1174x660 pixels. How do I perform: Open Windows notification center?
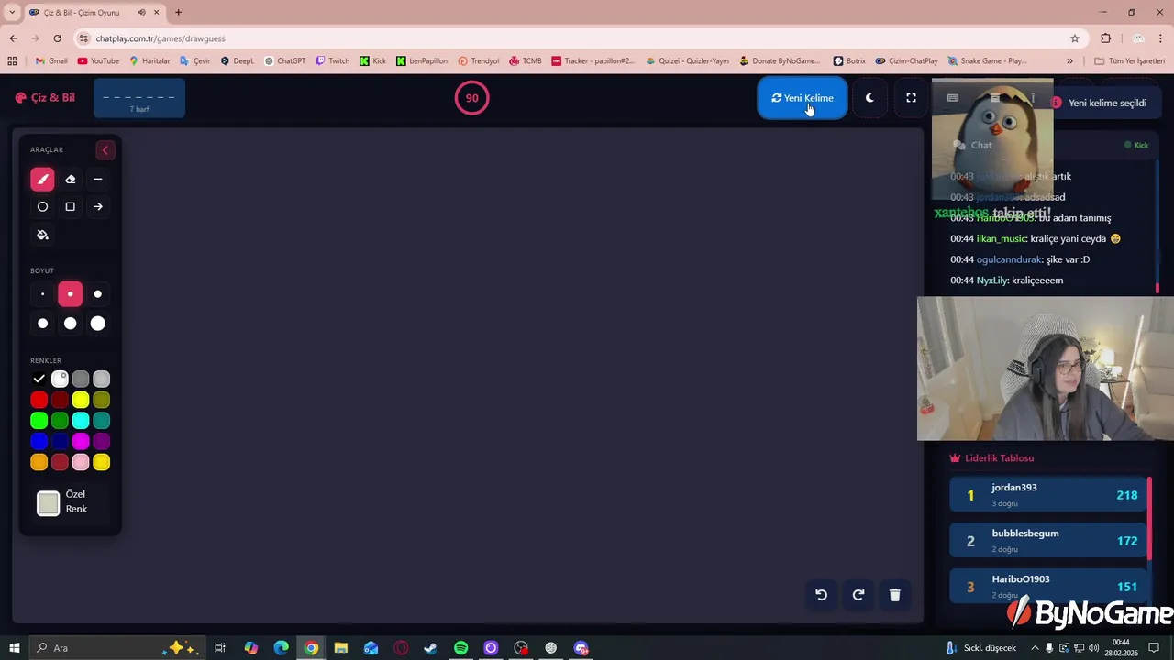pos(1154,648)
